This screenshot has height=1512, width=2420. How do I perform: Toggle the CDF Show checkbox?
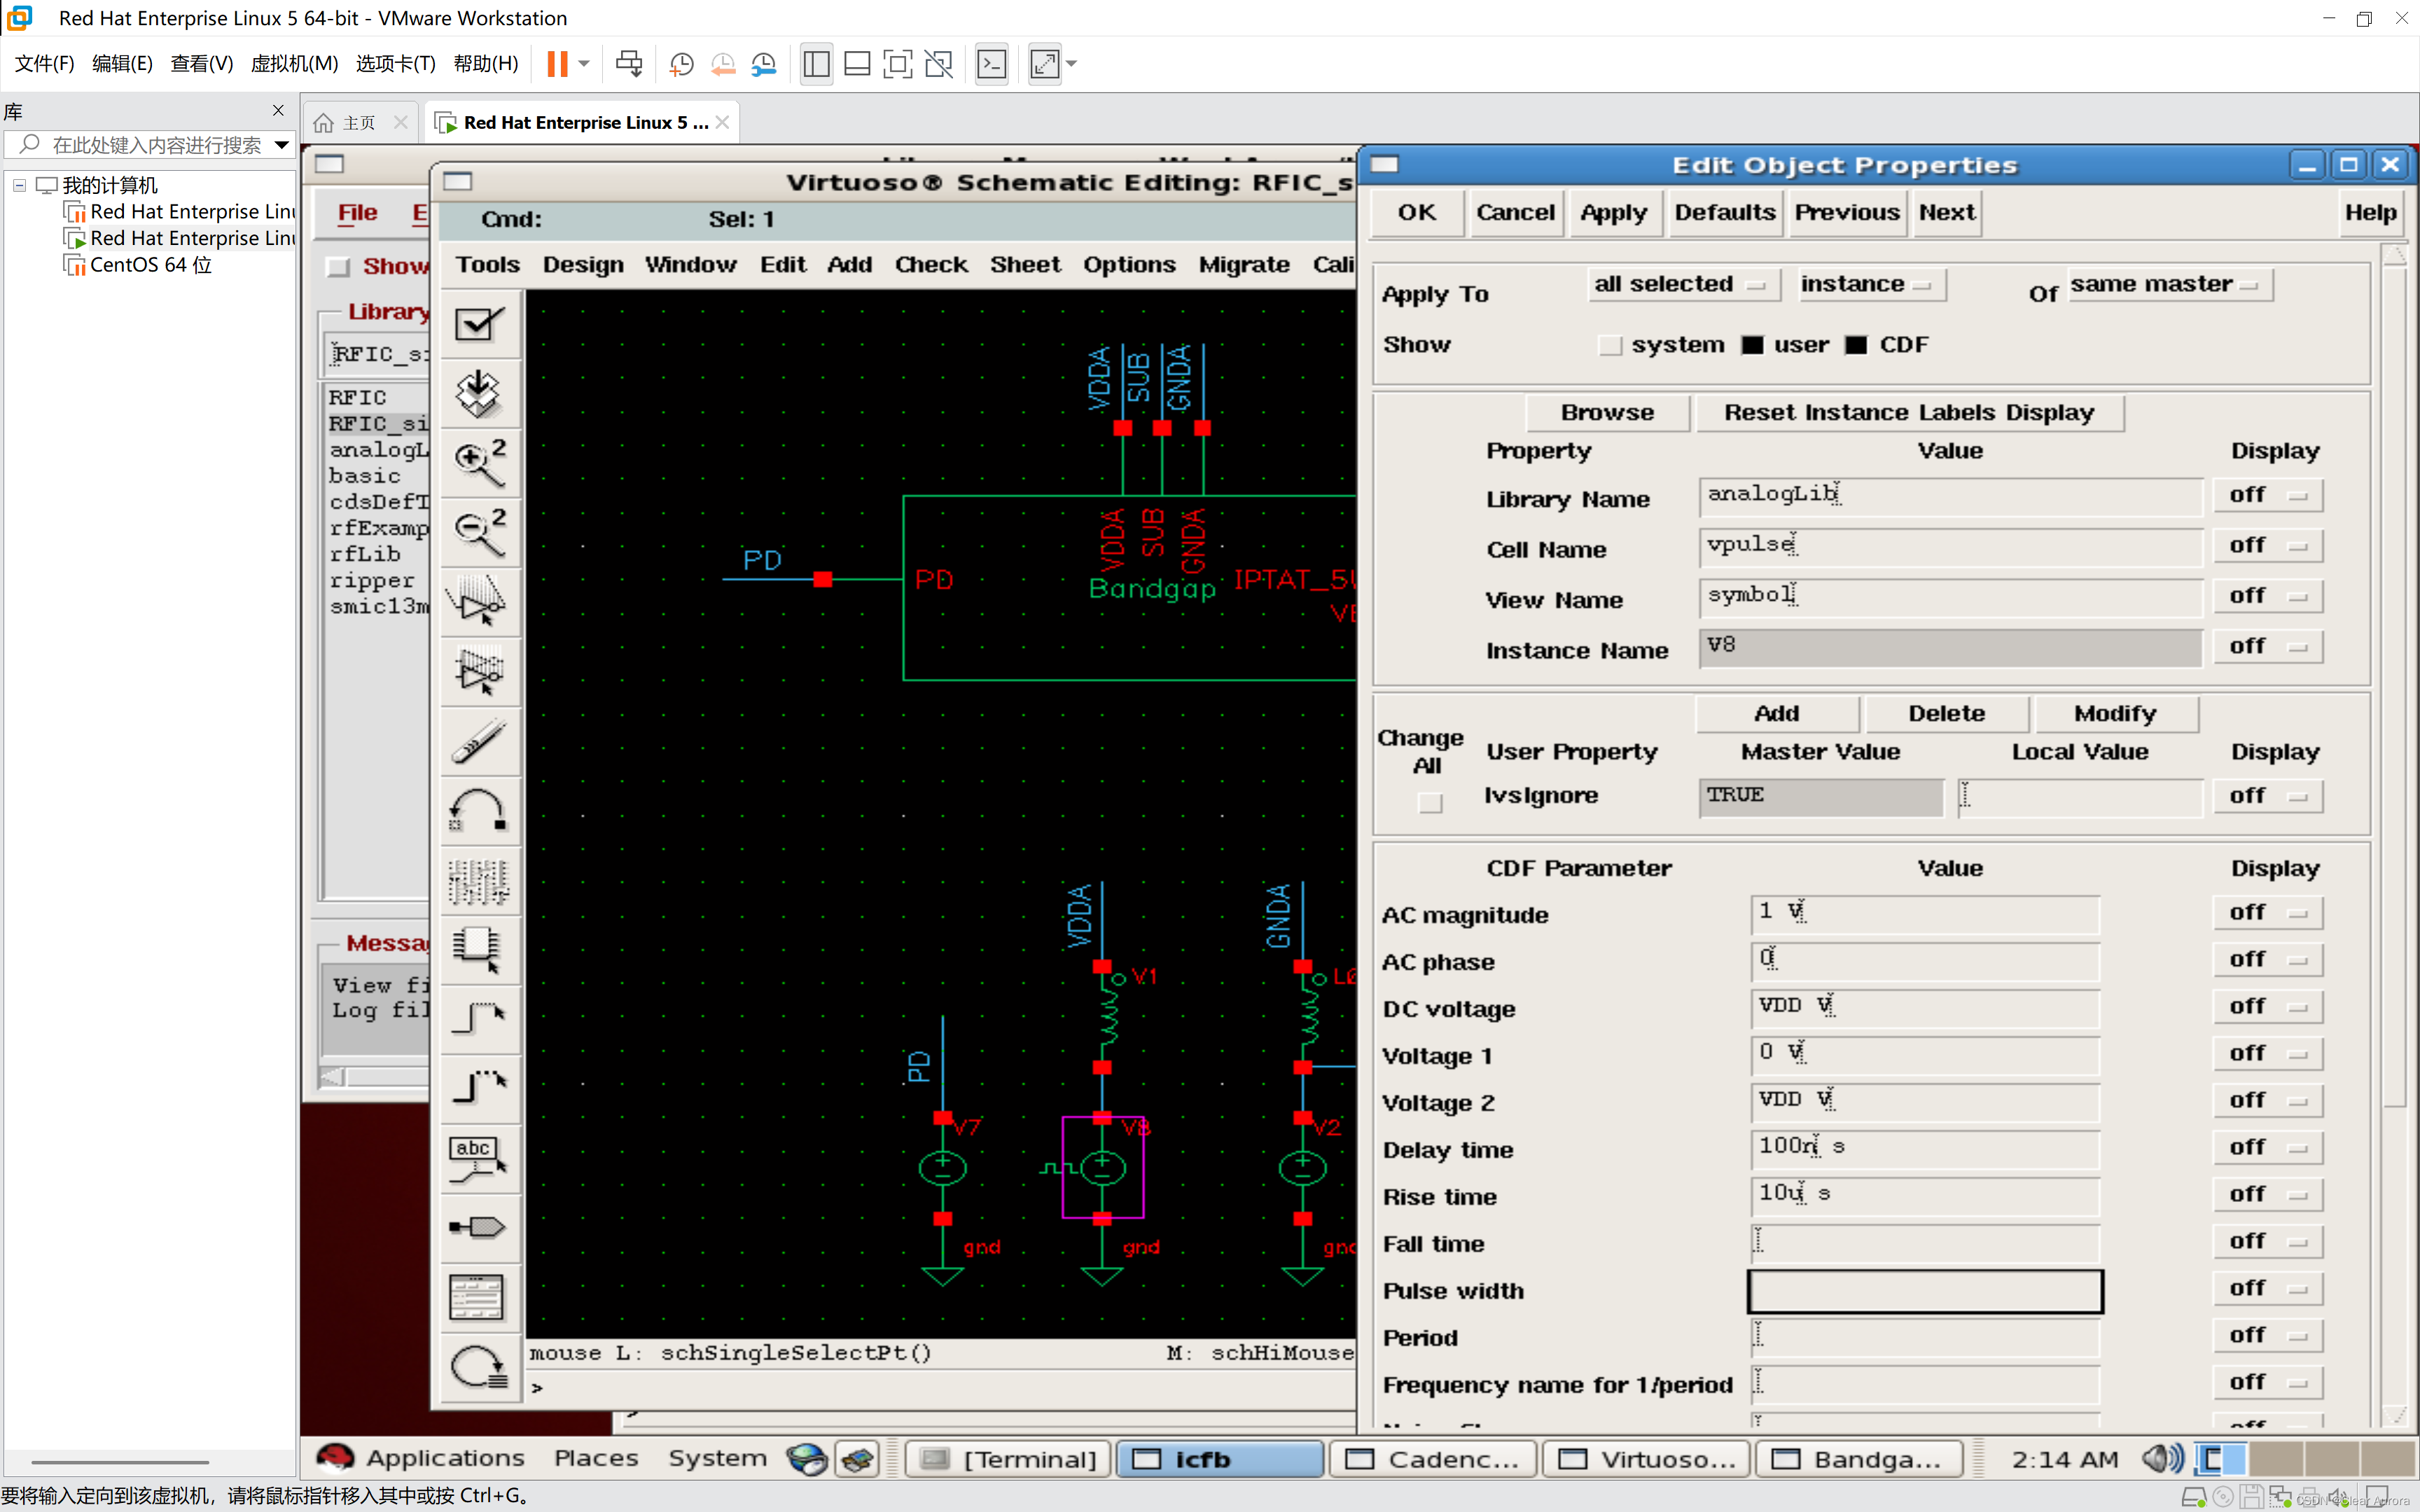1856,345
